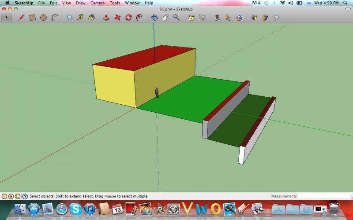Open the Tools menu

click(115, 3)
